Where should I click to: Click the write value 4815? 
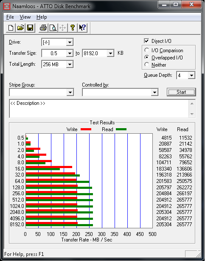pyautogui.click(x=166, y=138)
